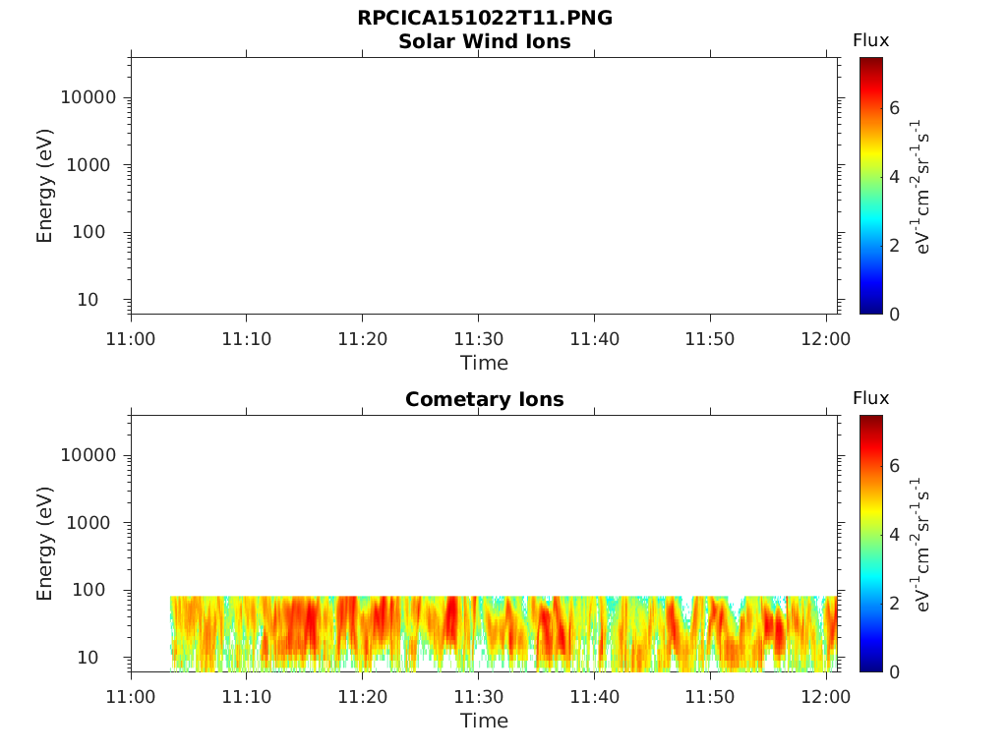Image resolution: width=1007 pixels, height=755 pixels.
Task: Click the 11:30 tick label on Solar Wind plot
Action: coord(479,339)
